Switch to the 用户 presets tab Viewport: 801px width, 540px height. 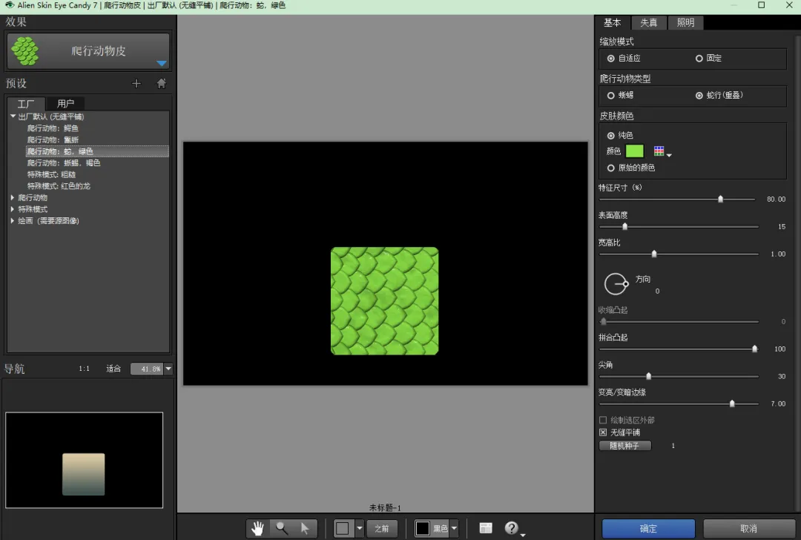coord(65,104)
